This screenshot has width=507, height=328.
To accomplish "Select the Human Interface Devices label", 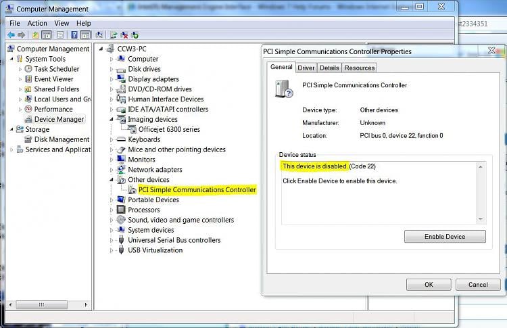I will click(x=166, y=99).
